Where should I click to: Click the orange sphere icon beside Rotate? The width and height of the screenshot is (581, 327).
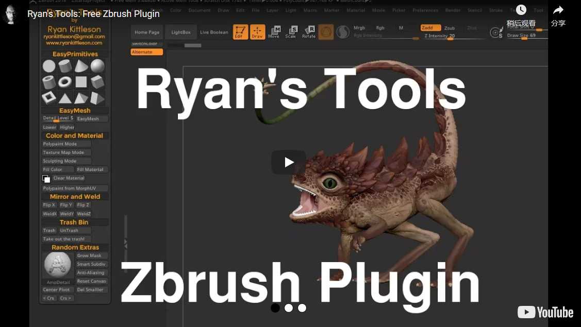(326, 32)
